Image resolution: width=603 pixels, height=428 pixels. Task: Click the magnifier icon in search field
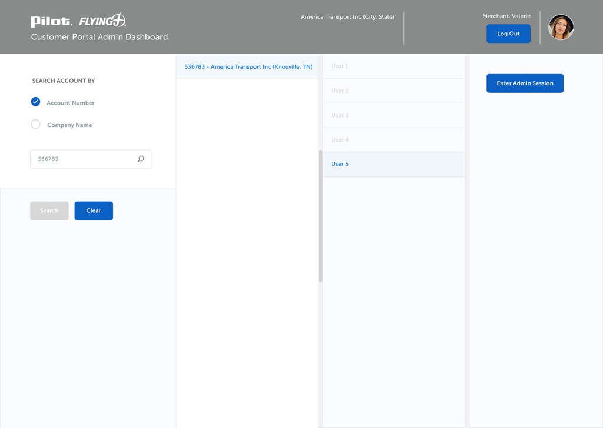coord(141,159)
